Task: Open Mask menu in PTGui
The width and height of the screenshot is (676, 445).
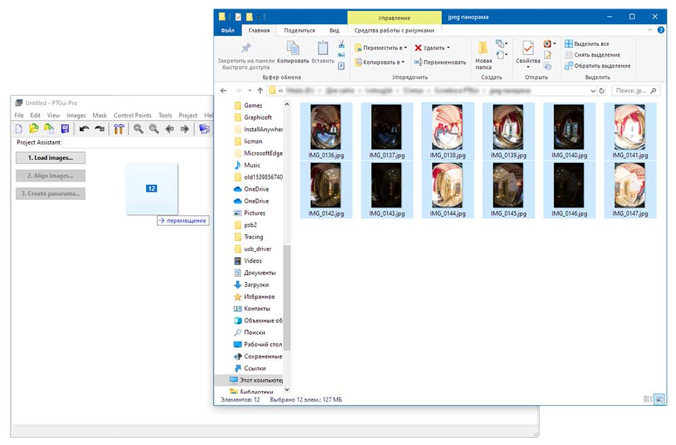Action: click(x=99, y=115)
